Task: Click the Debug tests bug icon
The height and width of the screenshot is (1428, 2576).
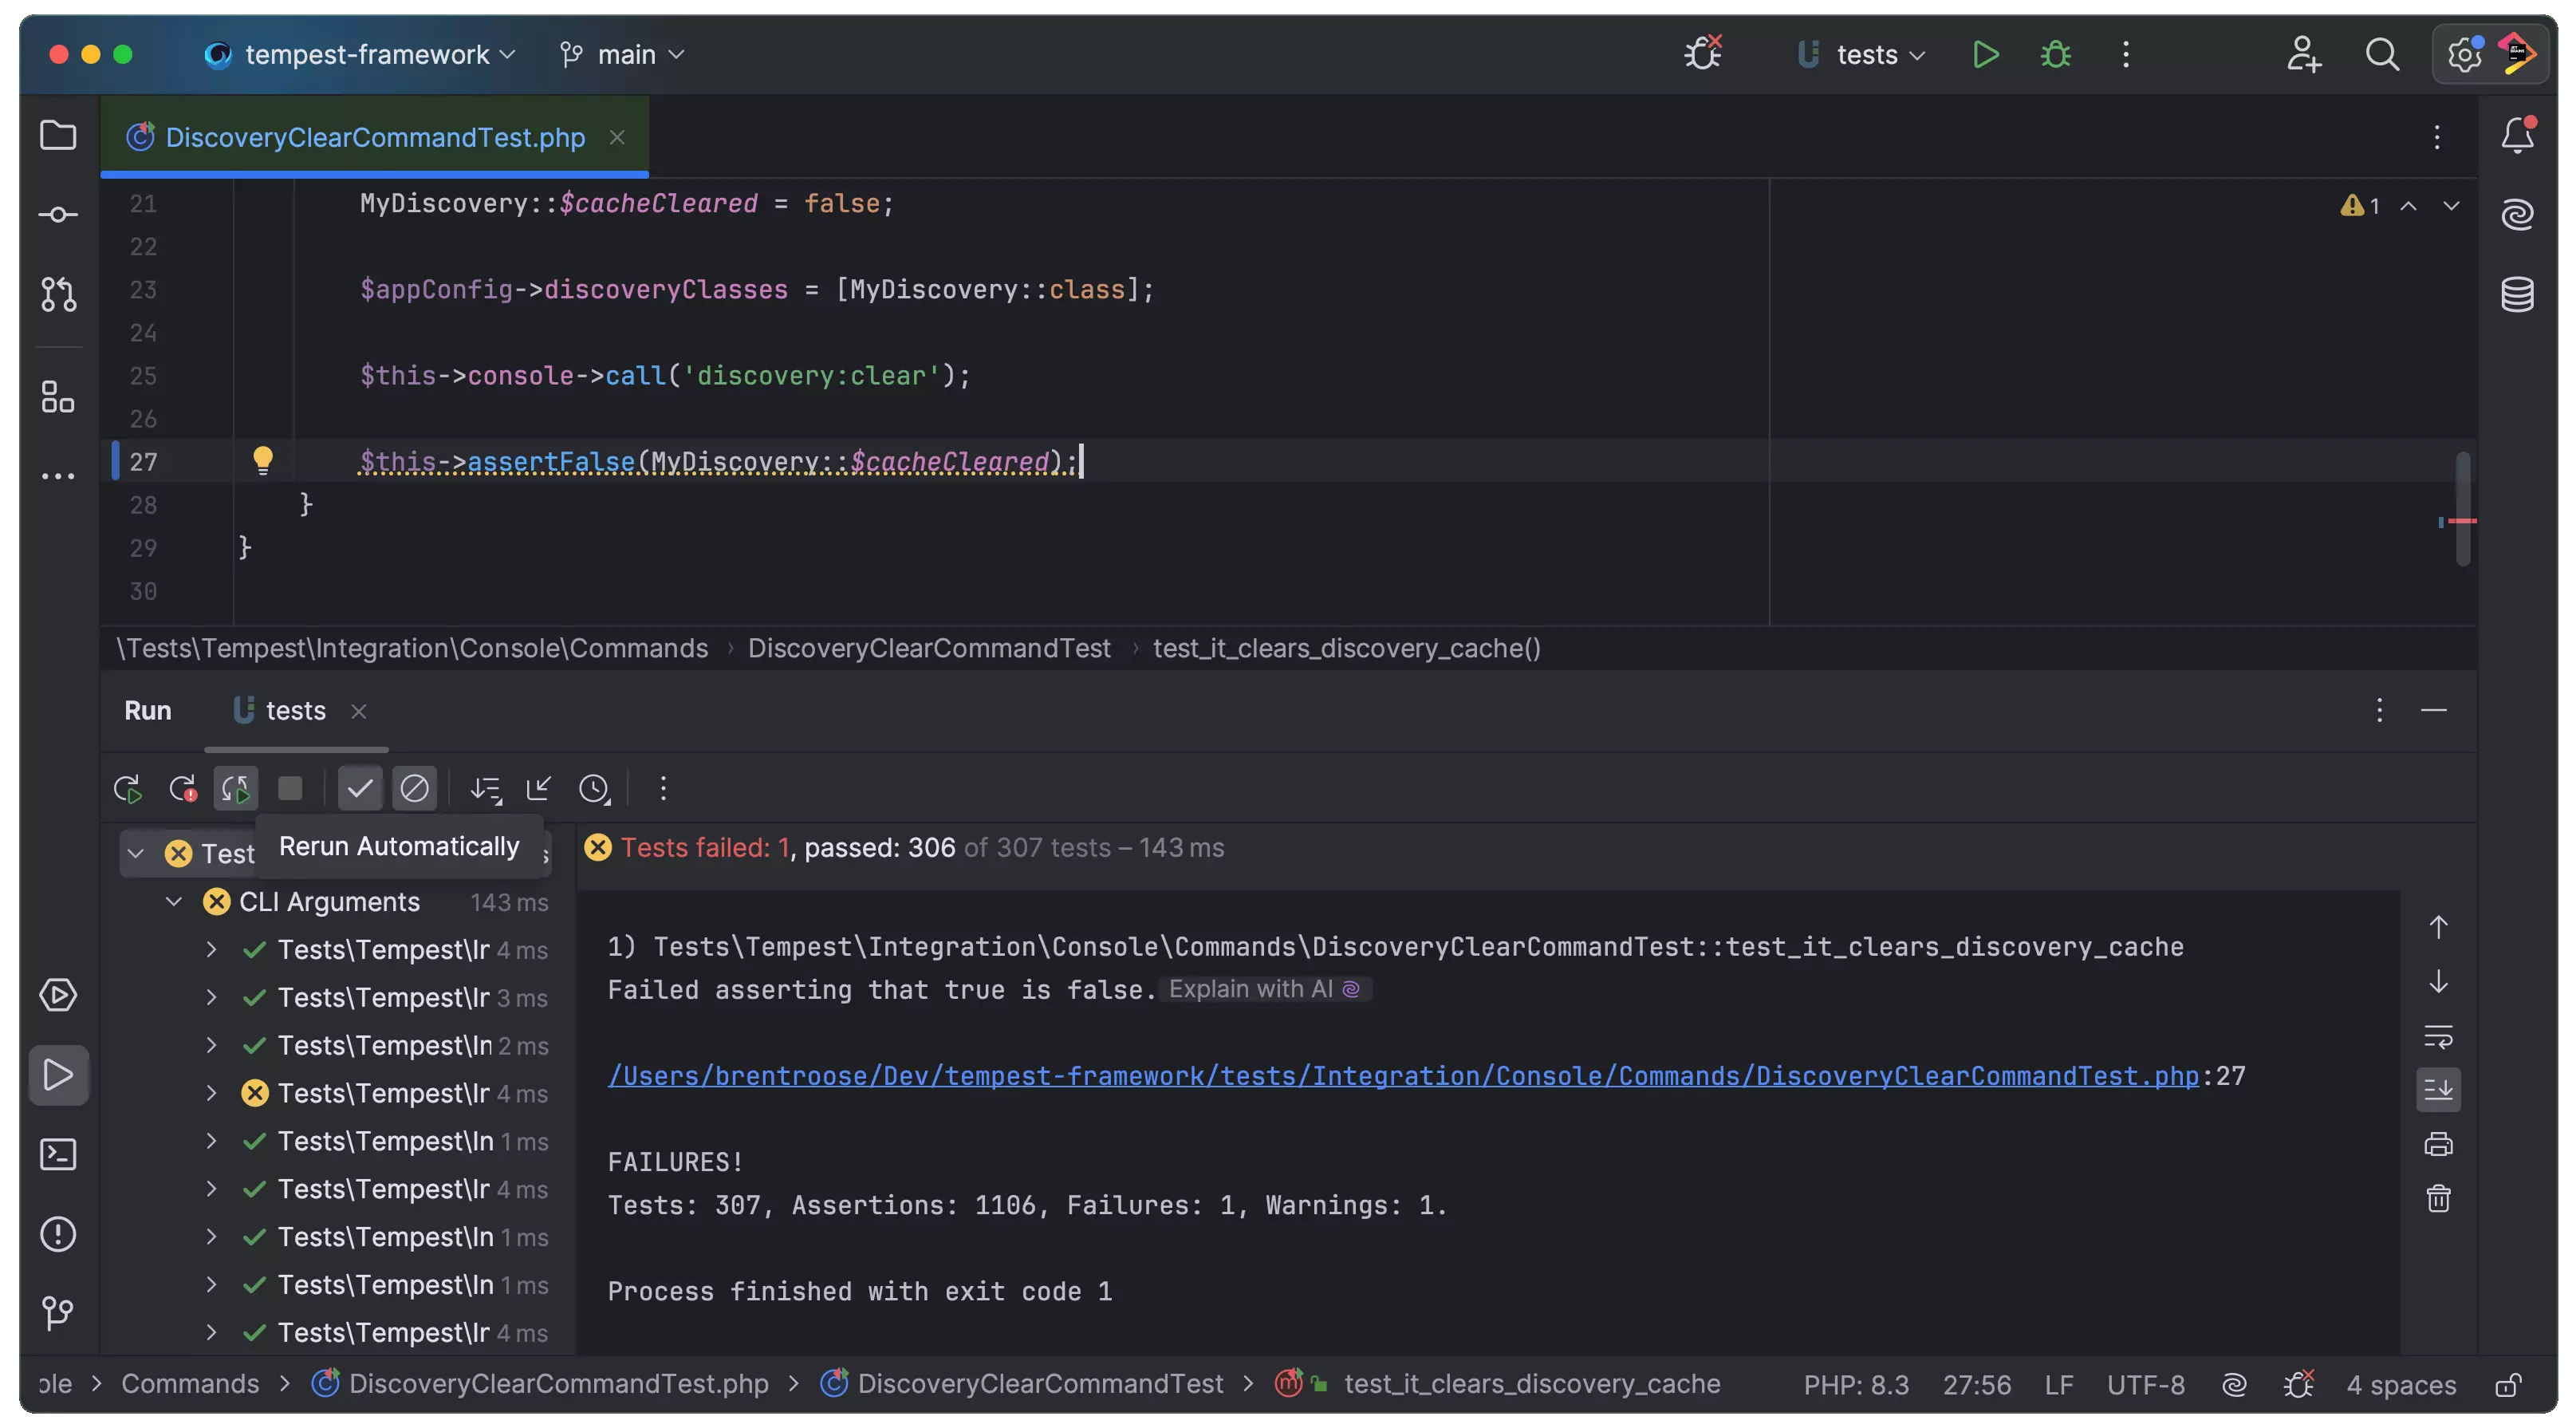Action: pyautogui.click(x=2055, y=54)
